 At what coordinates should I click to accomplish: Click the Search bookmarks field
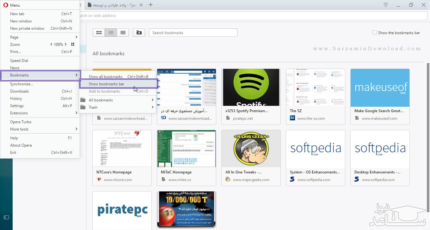pos(193,33)
